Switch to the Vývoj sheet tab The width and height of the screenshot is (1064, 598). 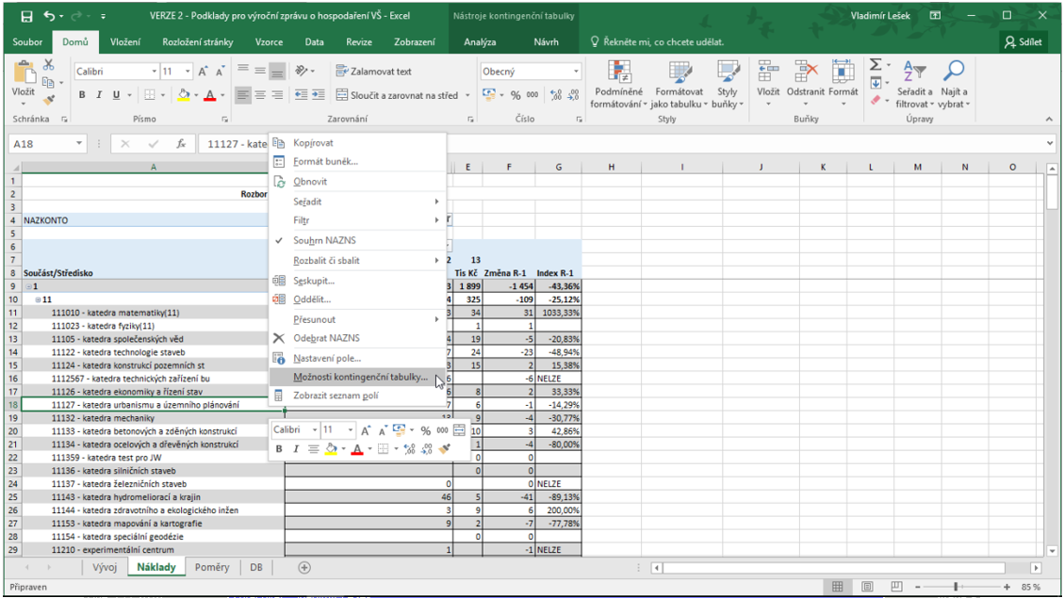[105, 568]
